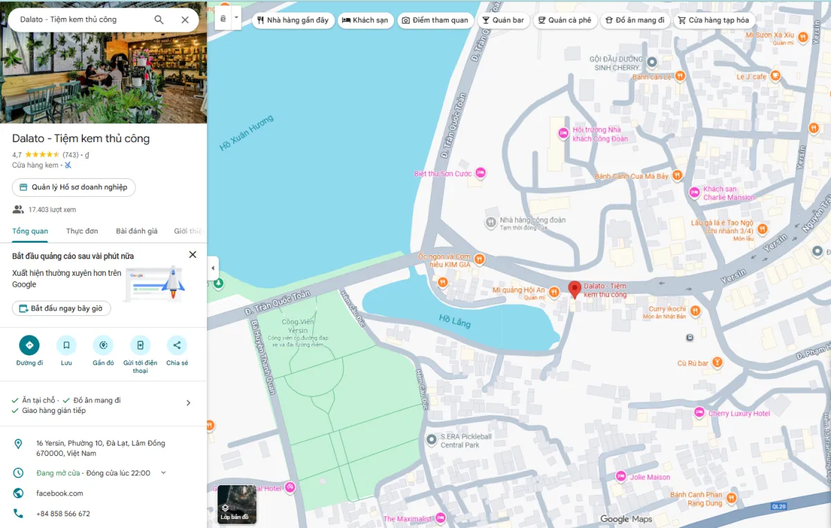Click Cherry Luxury Hotel marker
The width and height of the screenshot is (831, 528).
699,413
